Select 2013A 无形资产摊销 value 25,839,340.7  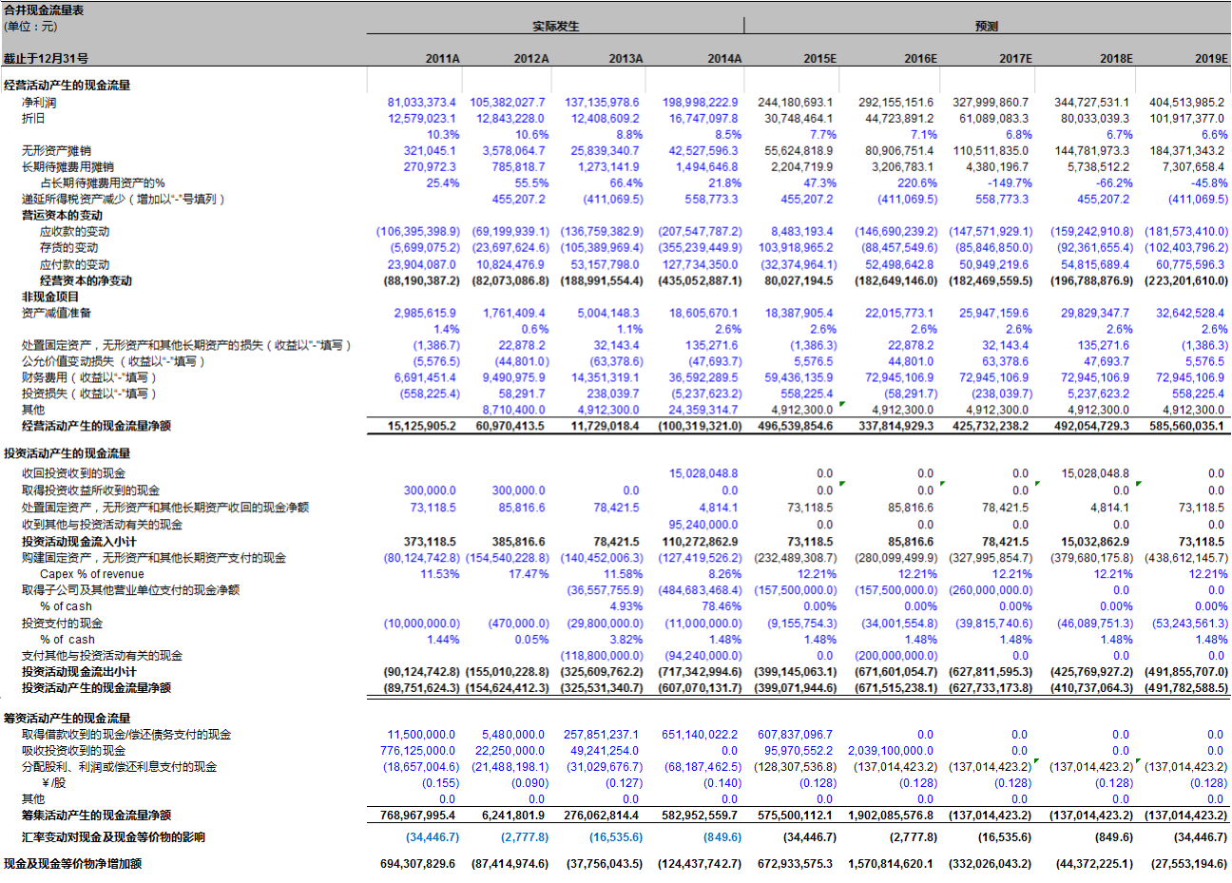[605, 151]
